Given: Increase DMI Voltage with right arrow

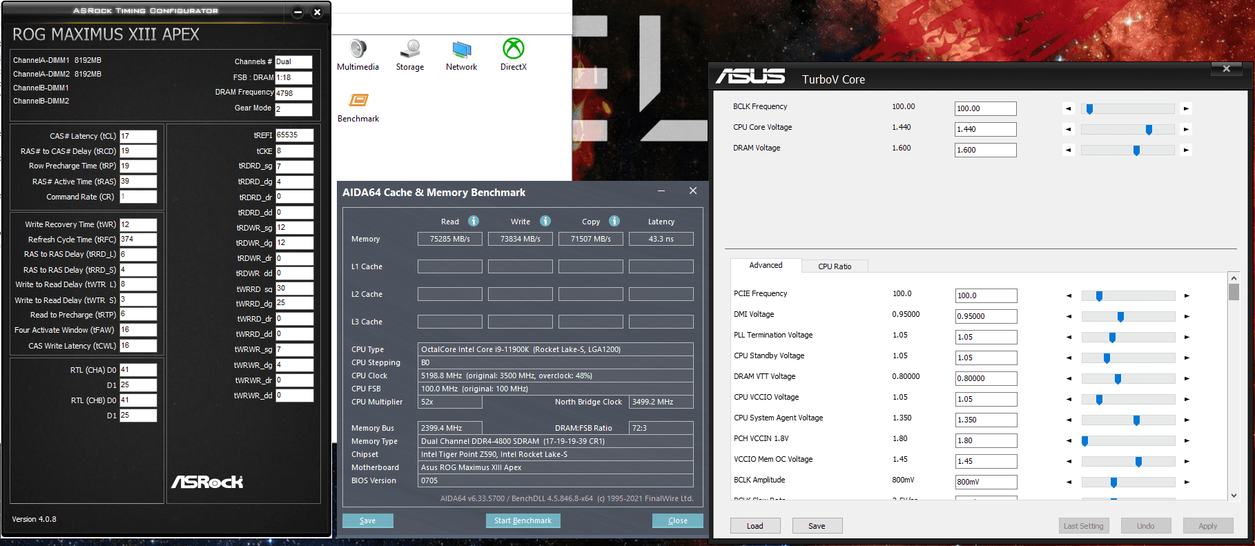Looking at the screenshot, I should coord(1187,316).
